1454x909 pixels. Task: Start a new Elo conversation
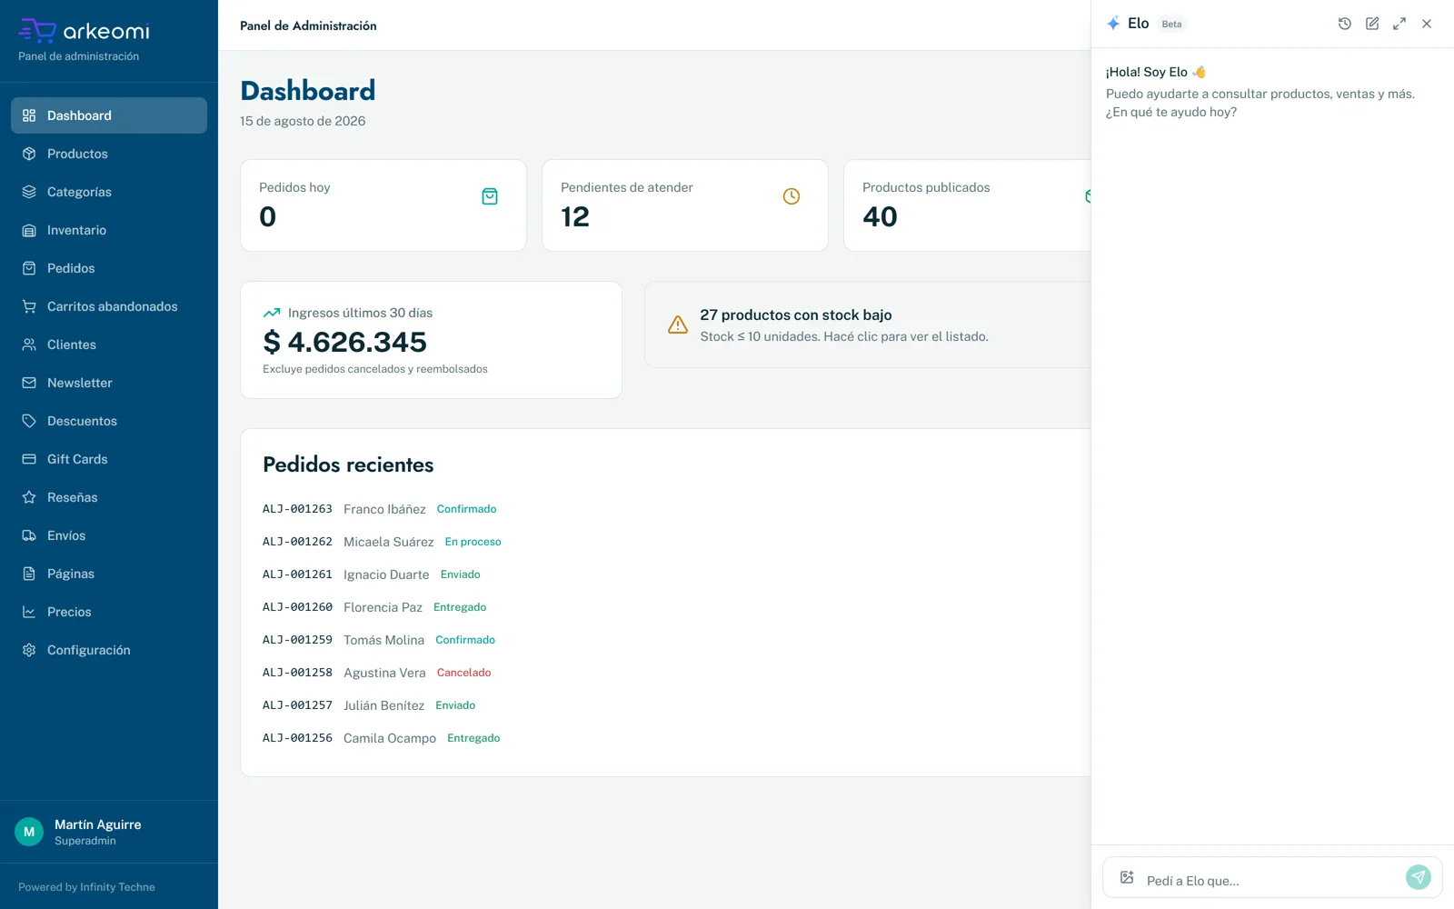(1372, 24)
